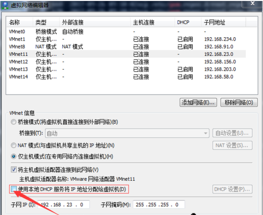The height and width of the screenshot is (215, 263).
Task: Choose the NAT 模式 radio button
Action: (x=13, y=145)
